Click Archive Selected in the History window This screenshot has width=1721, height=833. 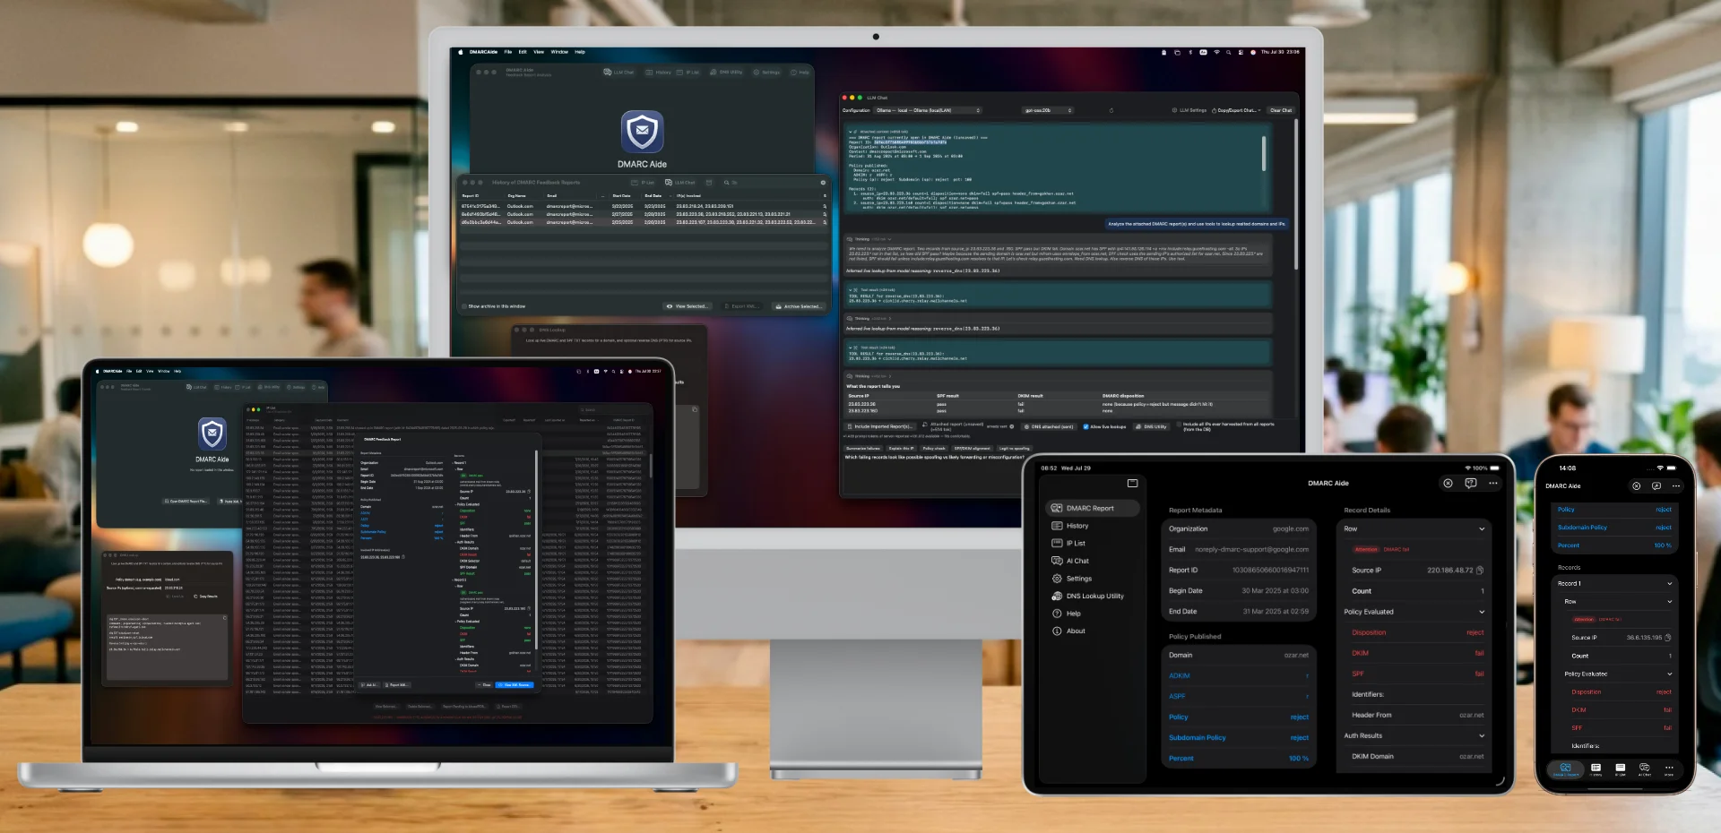(798, 306)
